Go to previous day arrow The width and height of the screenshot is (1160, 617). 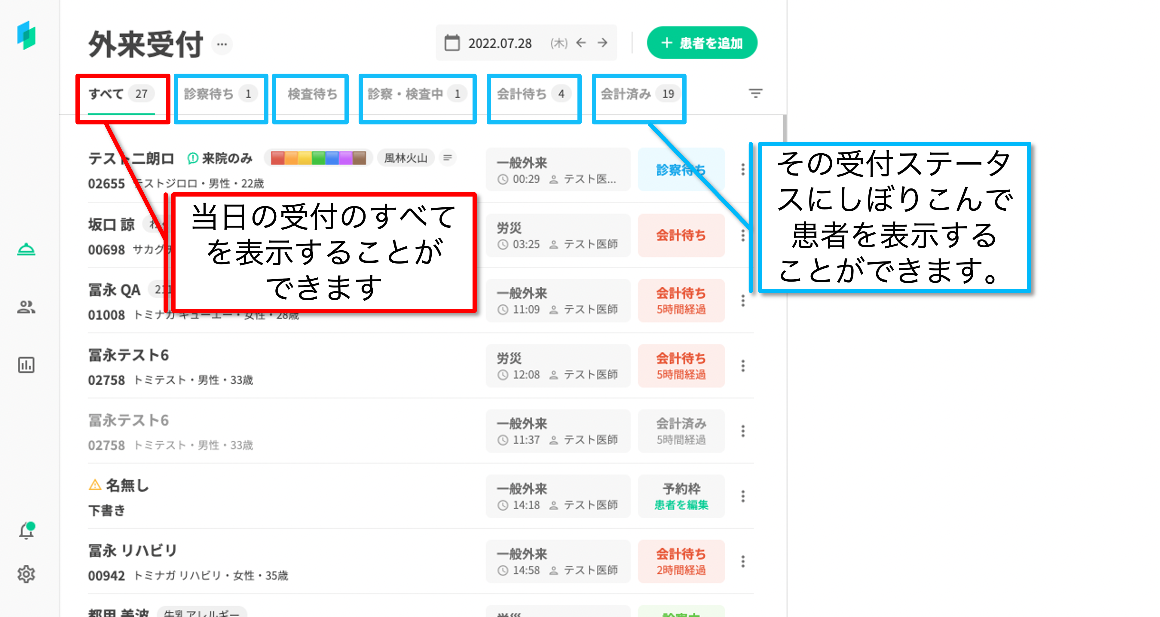click(x=581, y=43)
